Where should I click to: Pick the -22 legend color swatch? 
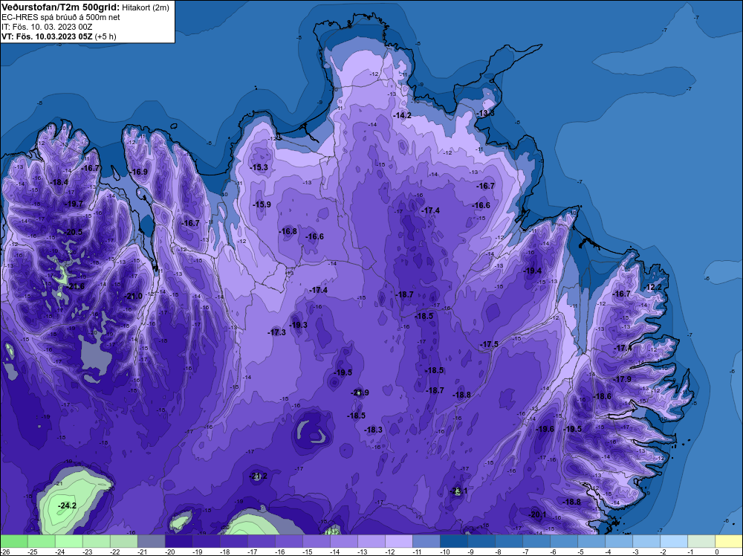coord(124,541)
